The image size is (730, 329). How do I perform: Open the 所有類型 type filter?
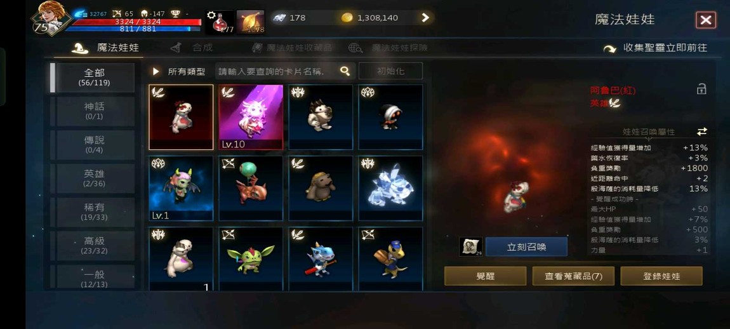179,72
